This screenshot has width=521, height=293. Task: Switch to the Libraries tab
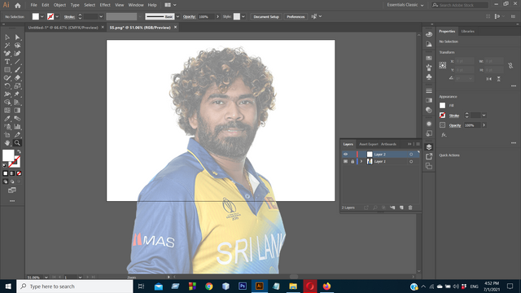pyautogui.click(x=468, y=31)
